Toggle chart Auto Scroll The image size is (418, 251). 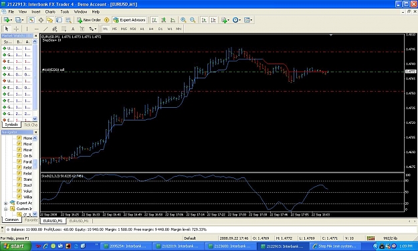pyautogui.click(x=204, y=20)
